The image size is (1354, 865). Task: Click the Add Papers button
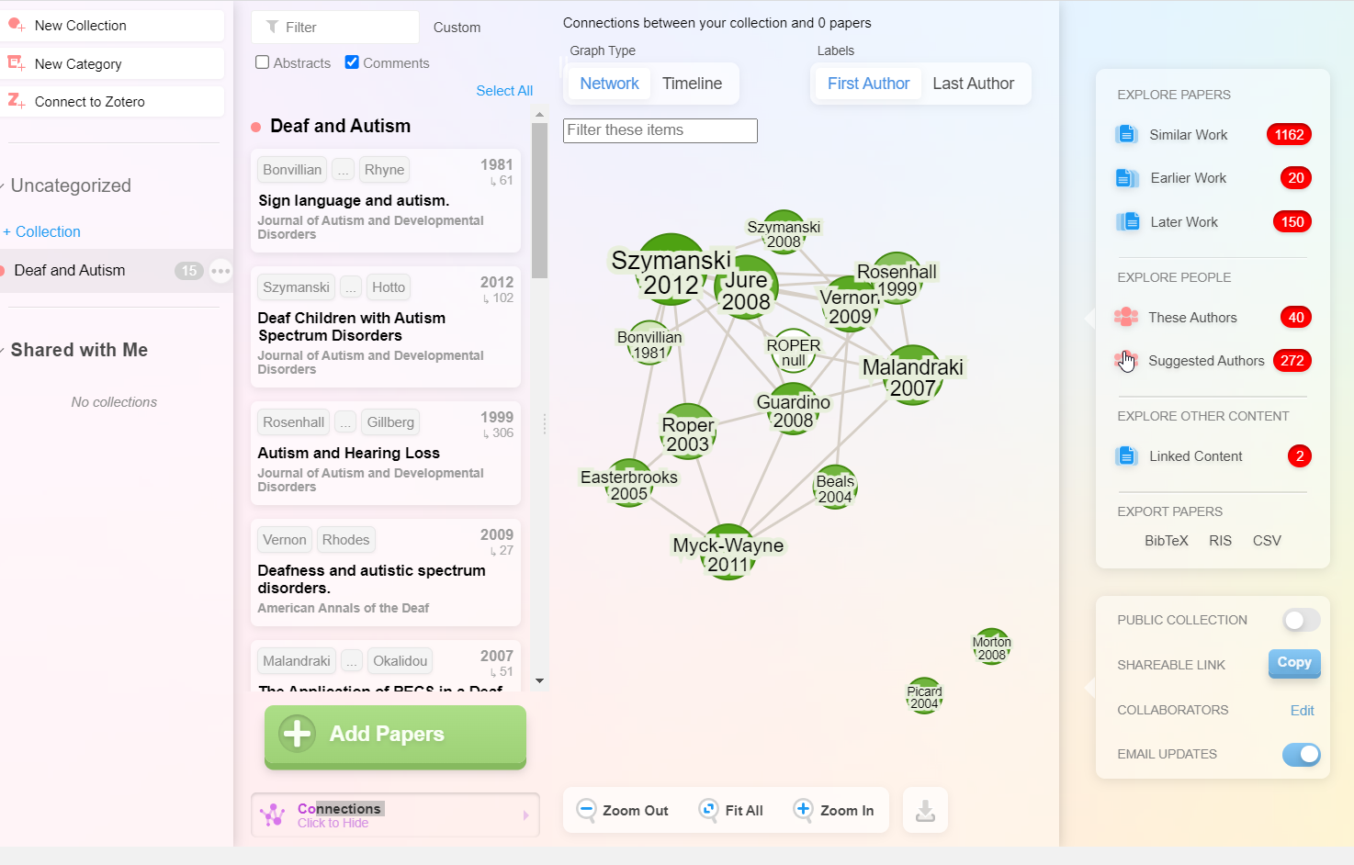395,735
